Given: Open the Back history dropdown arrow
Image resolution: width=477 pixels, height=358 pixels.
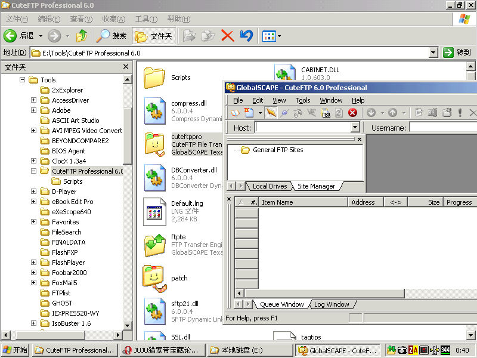Looking at the screenshot, I should tap(41, 36).
